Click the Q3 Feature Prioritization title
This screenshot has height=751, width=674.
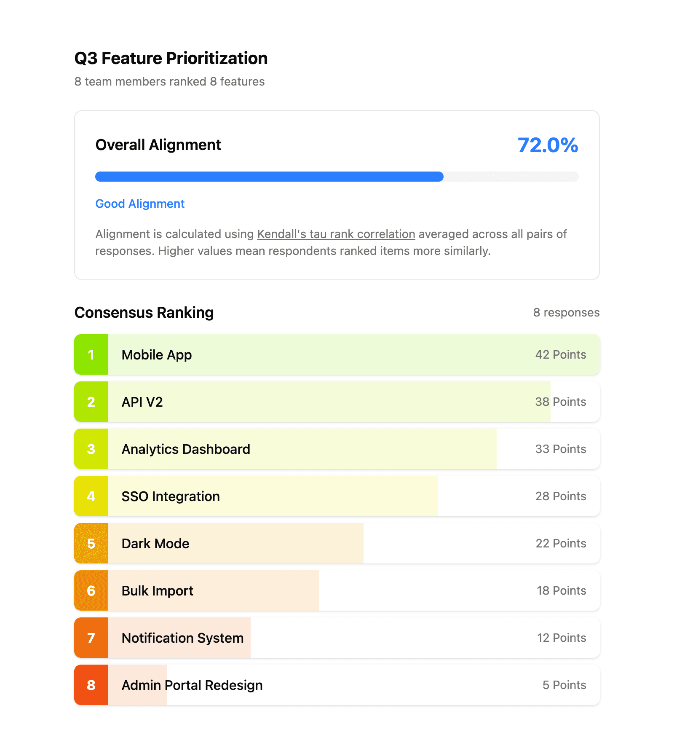coord(171,58)
